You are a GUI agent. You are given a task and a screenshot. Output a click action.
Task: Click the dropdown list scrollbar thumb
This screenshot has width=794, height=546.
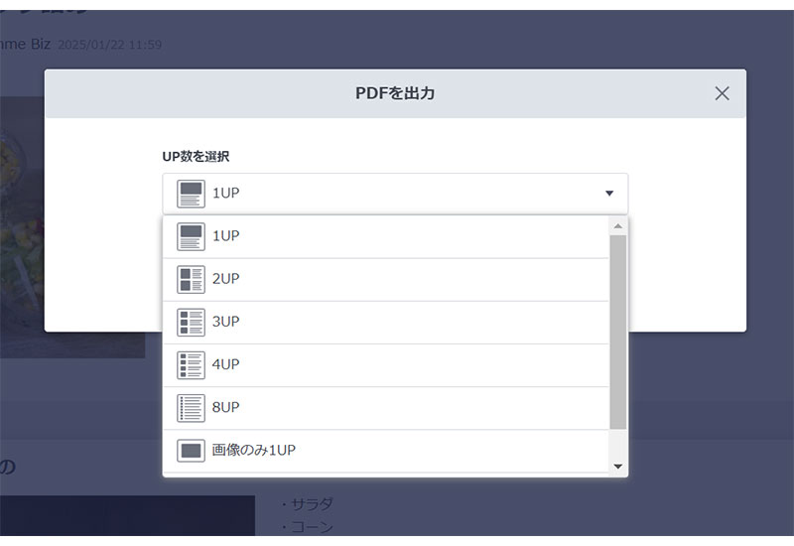click(617, 331)
